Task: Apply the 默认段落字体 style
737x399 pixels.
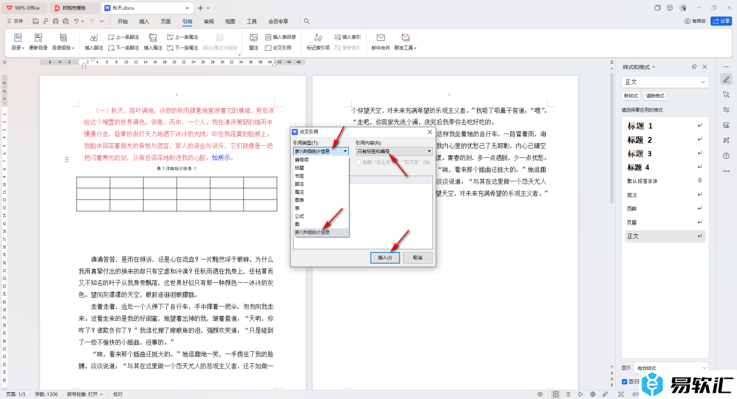Action: coord(665,181)
